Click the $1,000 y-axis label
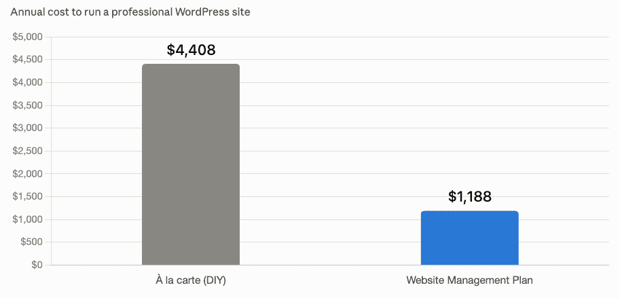The height and width of the screenshot is (298, 620). point(27,219)
